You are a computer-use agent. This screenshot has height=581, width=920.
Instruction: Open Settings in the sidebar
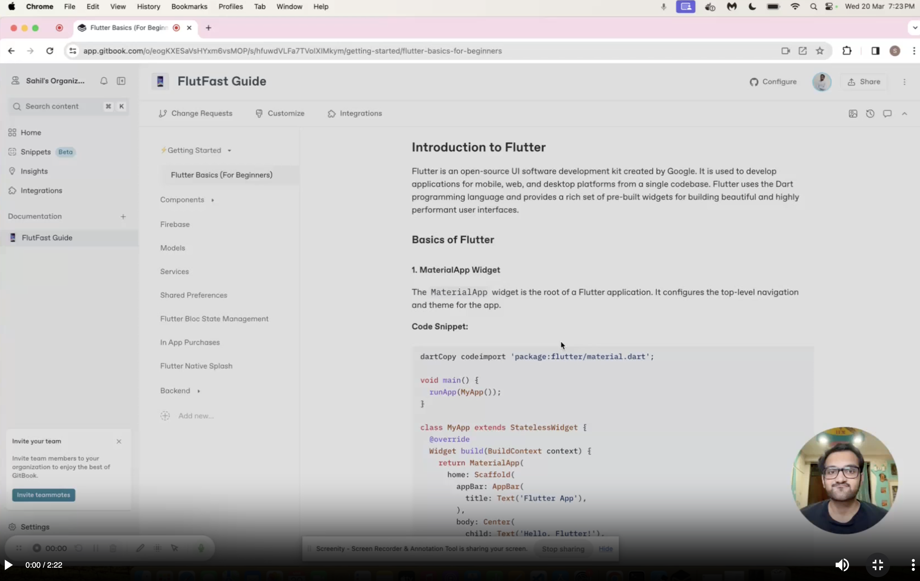(29, 527)
